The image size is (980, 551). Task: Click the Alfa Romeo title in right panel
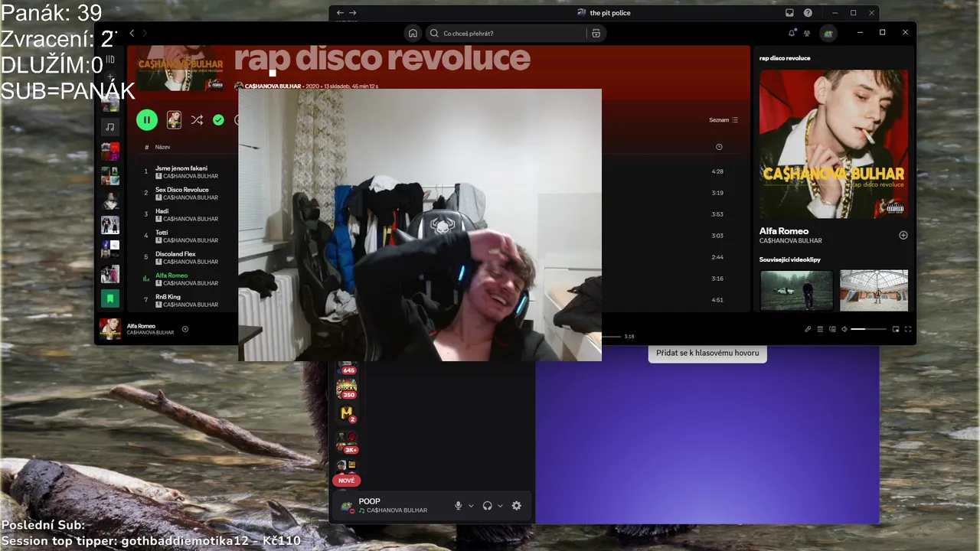tap(784, 230)
